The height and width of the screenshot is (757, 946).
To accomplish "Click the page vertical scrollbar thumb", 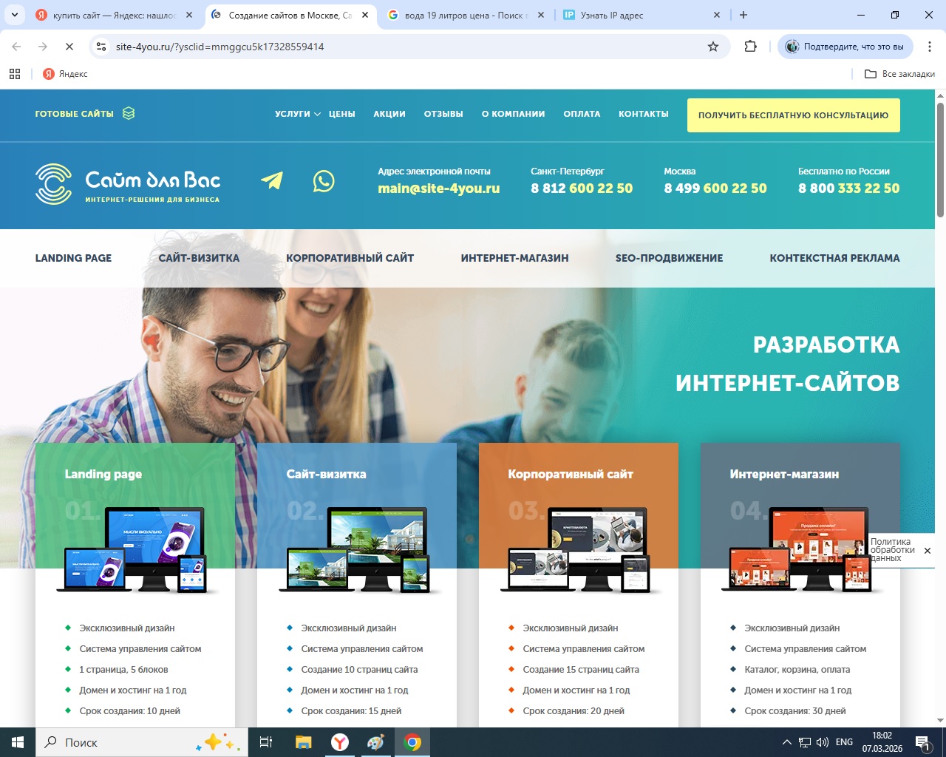I will (x=940, y=160).
